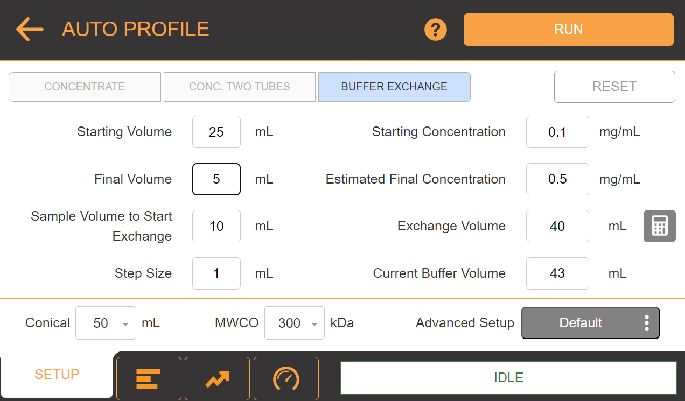Click the Step Size value field
The image size is (685, 401).
[216, 273]
